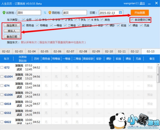160x130 pixels.
Task: Click 预定 for train G1004
Action: pyautogui.click(x=150, y=77)
